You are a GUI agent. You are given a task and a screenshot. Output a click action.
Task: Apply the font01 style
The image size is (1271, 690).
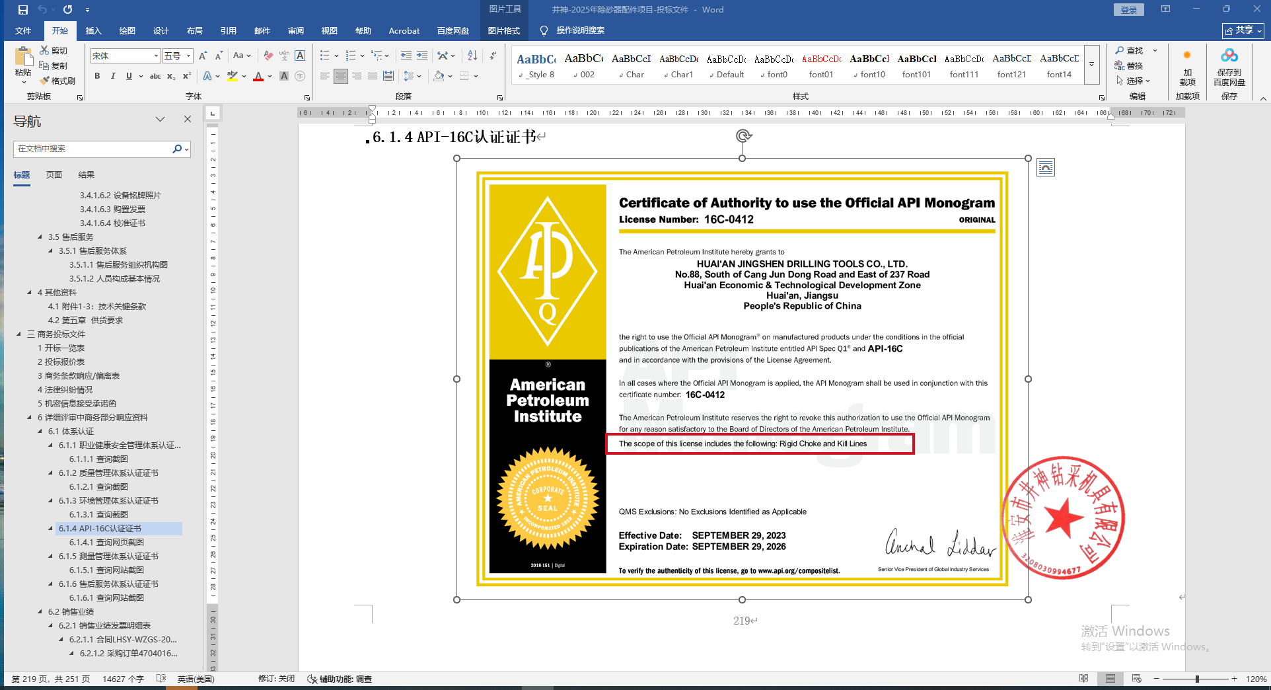click(x=821, y=65)
